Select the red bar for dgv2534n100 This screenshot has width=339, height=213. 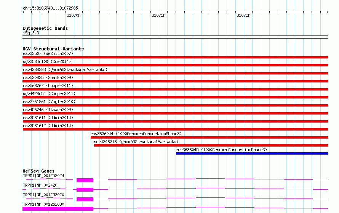[175, 65]
